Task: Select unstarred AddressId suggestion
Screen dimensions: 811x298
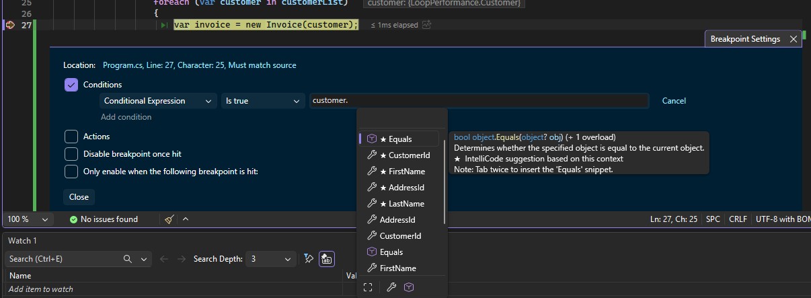Action: click(399, 220)
